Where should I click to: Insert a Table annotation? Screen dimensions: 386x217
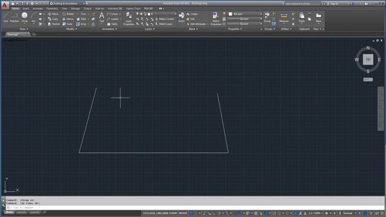click(112, 24)
